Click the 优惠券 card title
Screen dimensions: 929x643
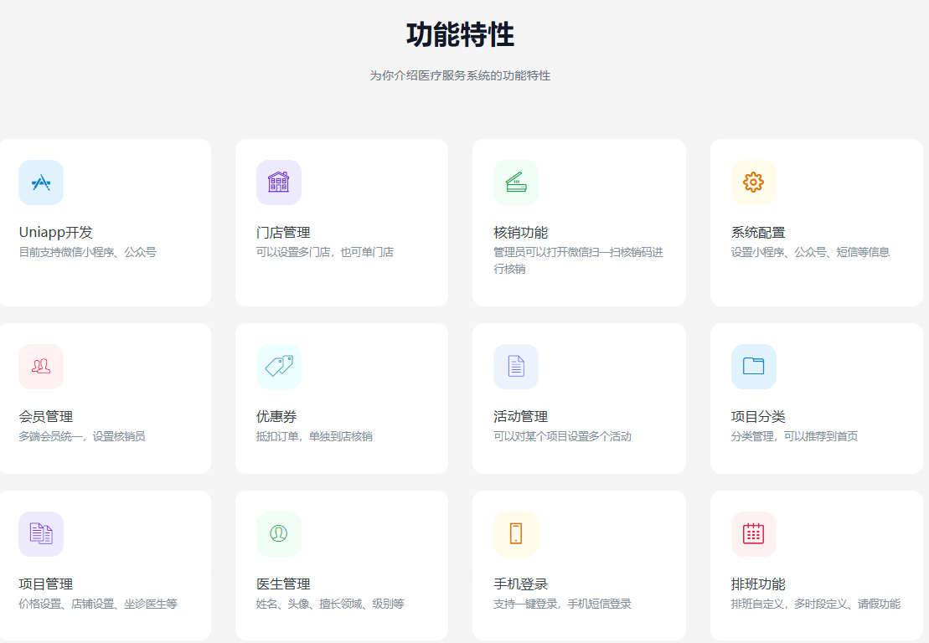(x=276, y=417)
